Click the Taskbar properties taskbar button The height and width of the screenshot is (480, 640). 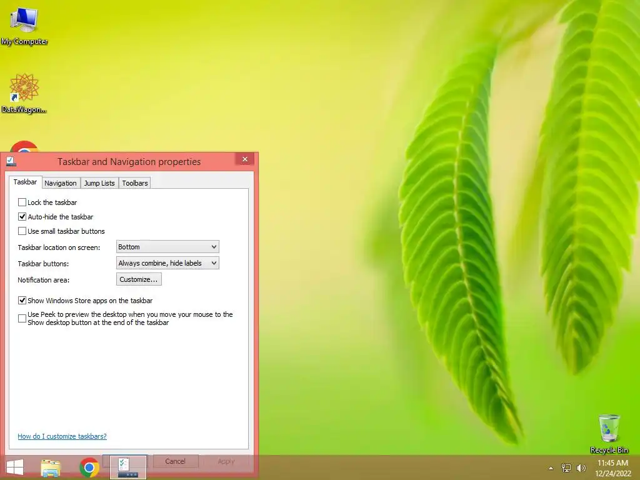tap(128, 467)
